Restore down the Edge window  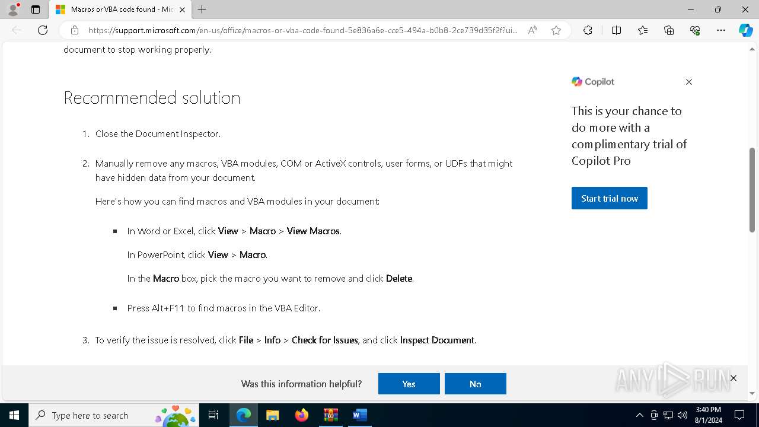(718, 9)
